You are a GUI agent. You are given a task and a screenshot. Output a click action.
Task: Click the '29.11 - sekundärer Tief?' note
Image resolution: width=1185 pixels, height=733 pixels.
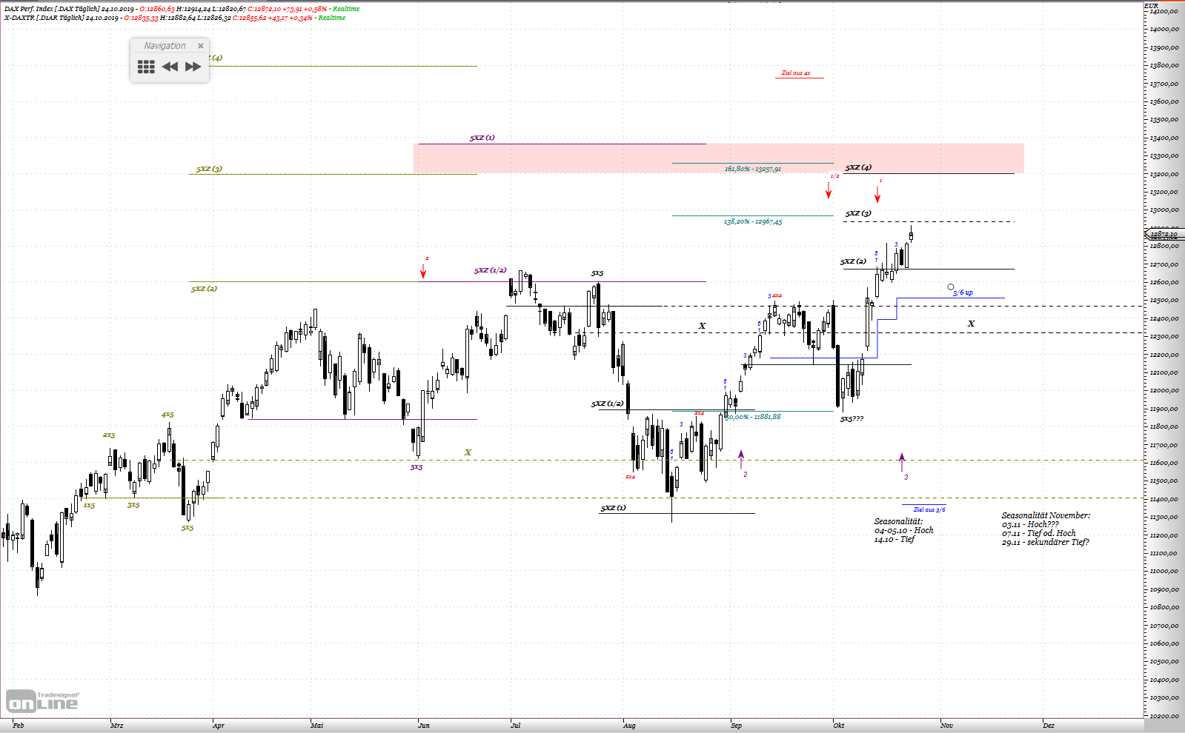1045,542
